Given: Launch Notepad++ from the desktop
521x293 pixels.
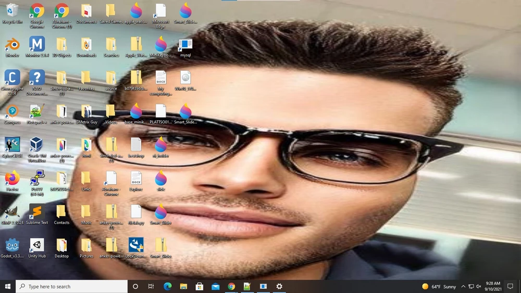Looking at the screenshot, I should [x=37, y=114].
